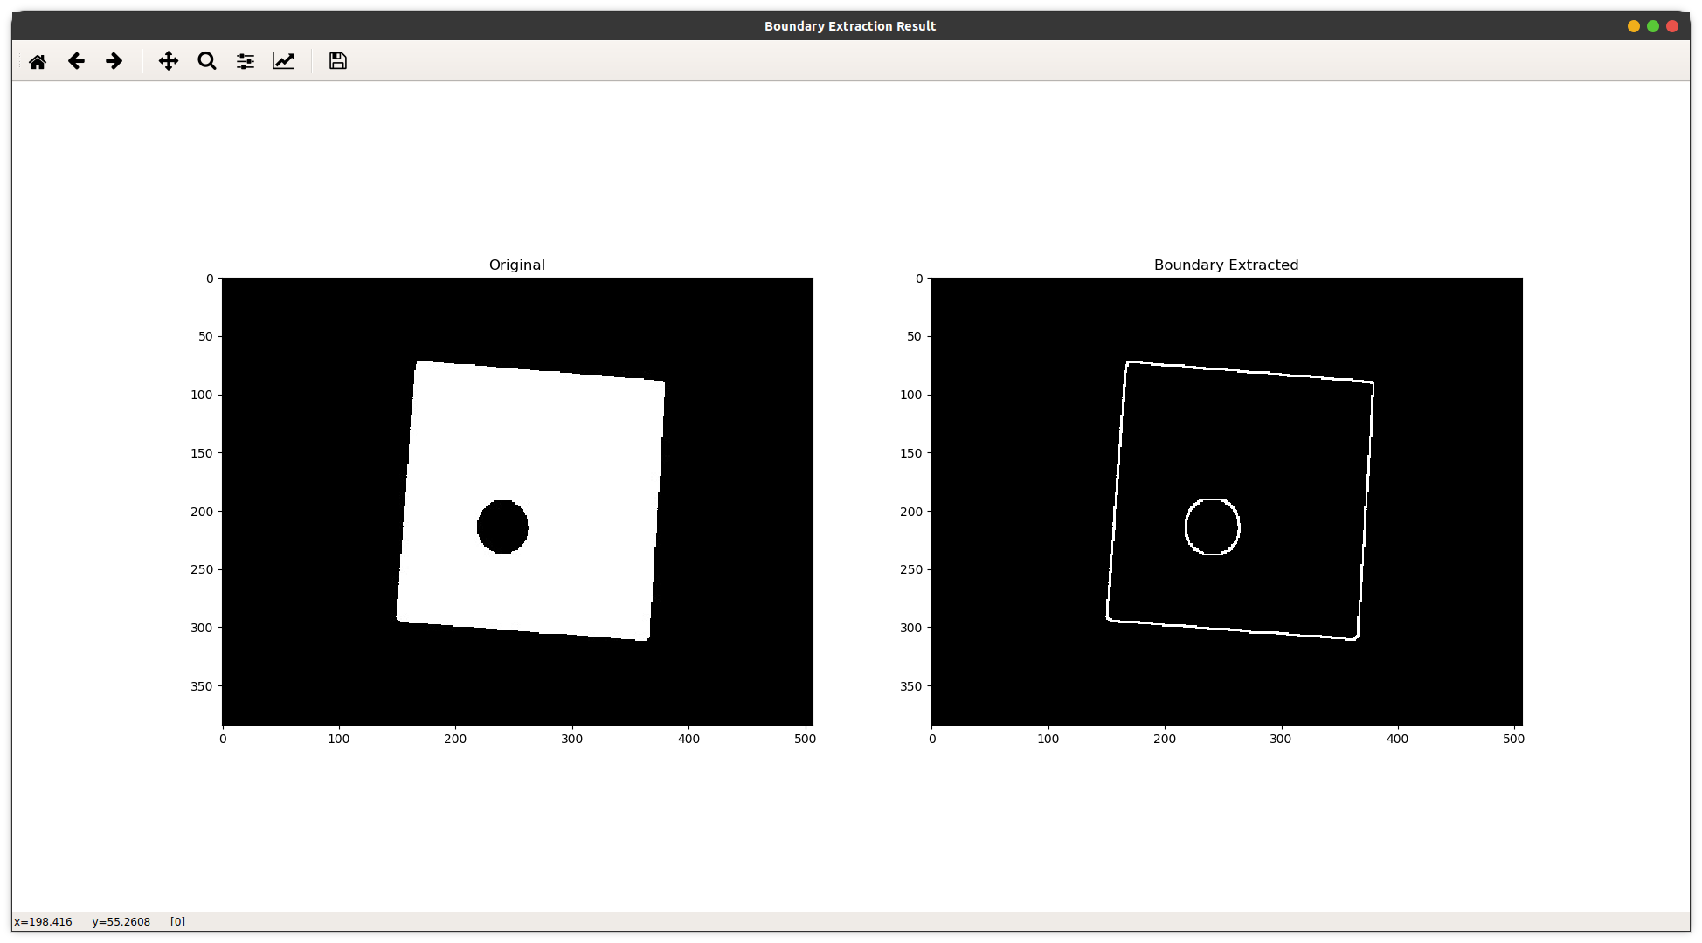
Task: Click the Original plot title
Action: click(516, 265)
